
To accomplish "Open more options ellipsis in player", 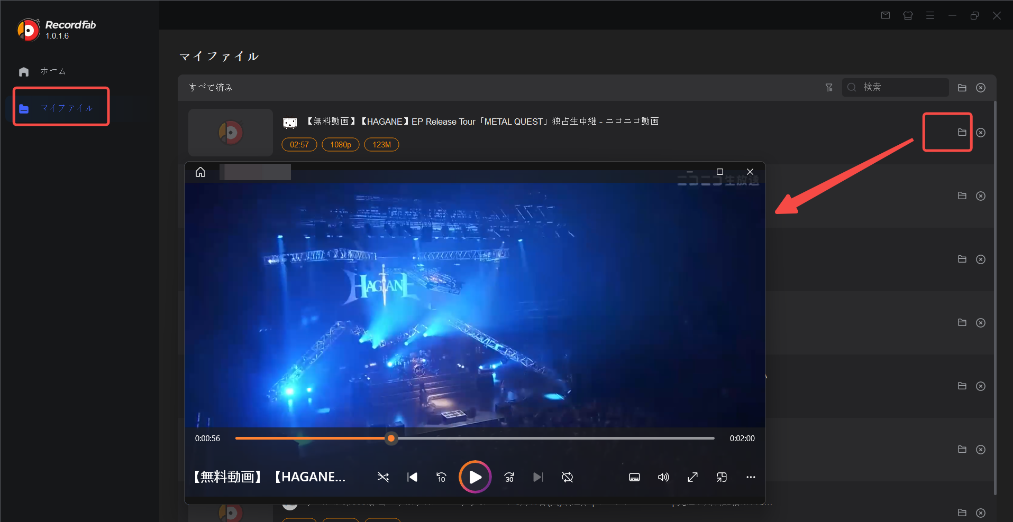I will pos(751,478).
